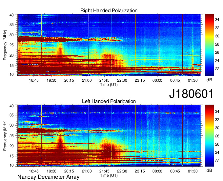The width and height of the screenshot is (223, 181).
Task: Click the 21:00 tick label on the top plot
Action: pos(87,80)
